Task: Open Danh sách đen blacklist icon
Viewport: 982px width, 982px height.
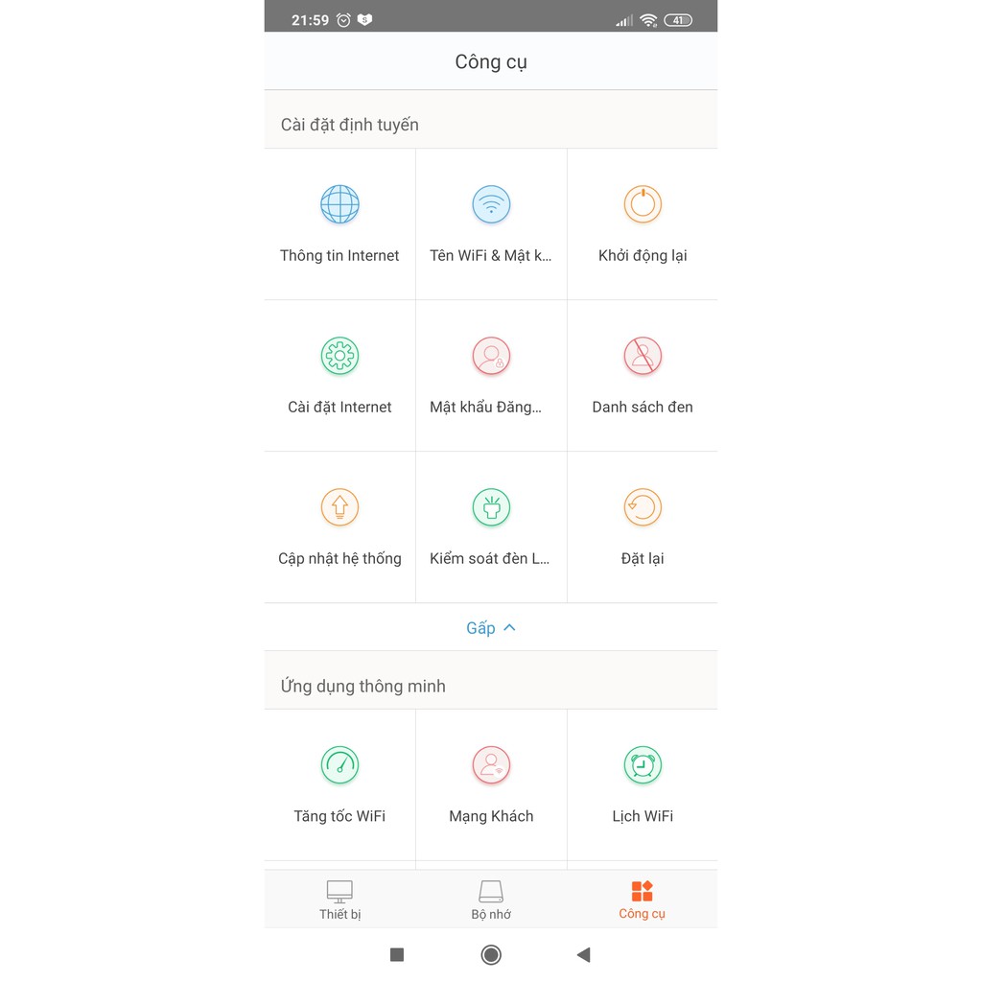Action: click(643, 356)
